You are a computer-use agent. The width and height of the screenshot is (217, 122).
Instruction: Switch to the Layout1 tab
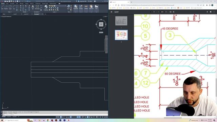tap(9, 117)
